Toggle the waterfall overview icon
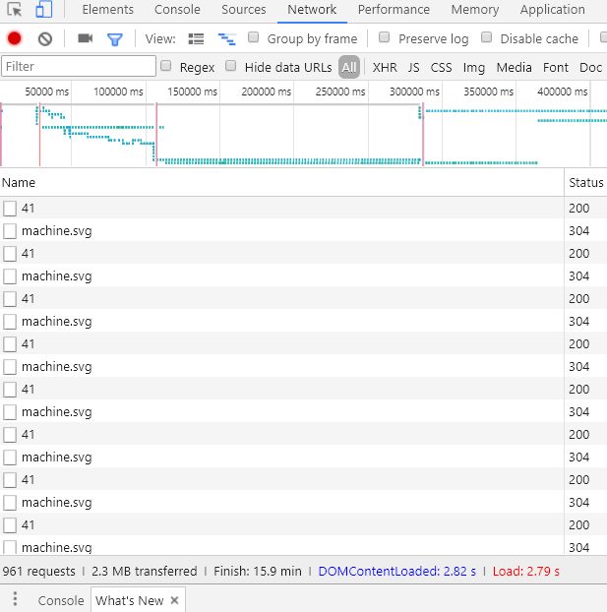This screenshot has height=612, width=607. [x=226, y=39]
